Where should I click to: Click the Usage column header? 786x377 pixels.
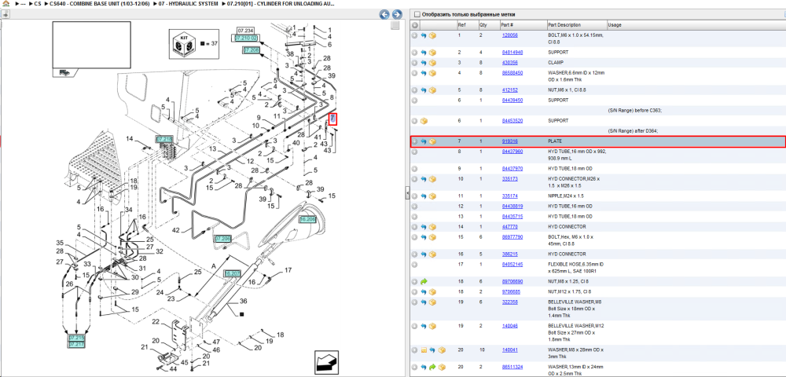pyautogui.click(x=615, y=25)
